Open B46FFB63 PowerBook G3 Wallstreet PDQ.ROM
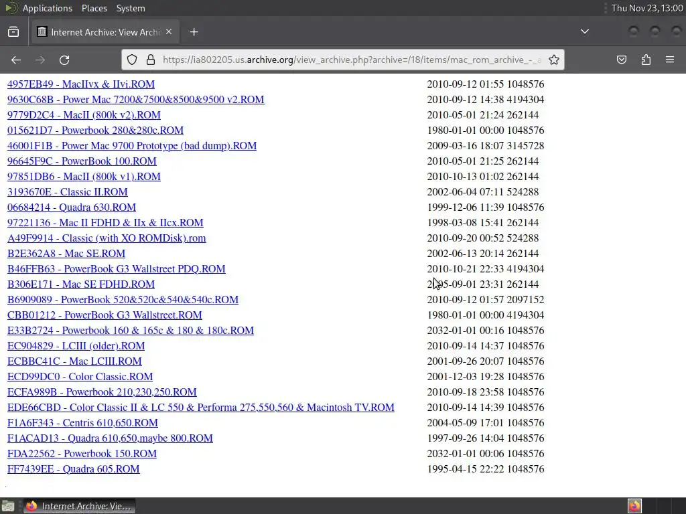Viewport: 686px width, 514px height. (x=117, y=269)
